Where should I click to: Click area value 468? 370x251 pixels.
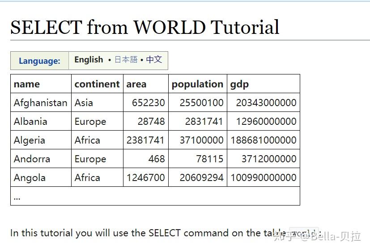pos(146,159)
